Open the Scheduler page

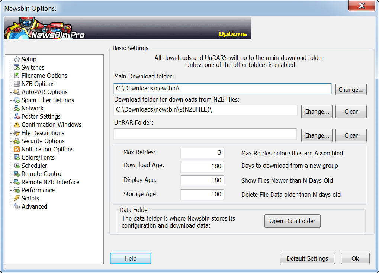(34, 166)
